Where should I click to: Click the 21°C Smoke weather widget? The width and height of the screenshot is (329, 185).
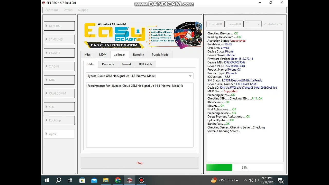pyautogui.click(x=224, y=180)
